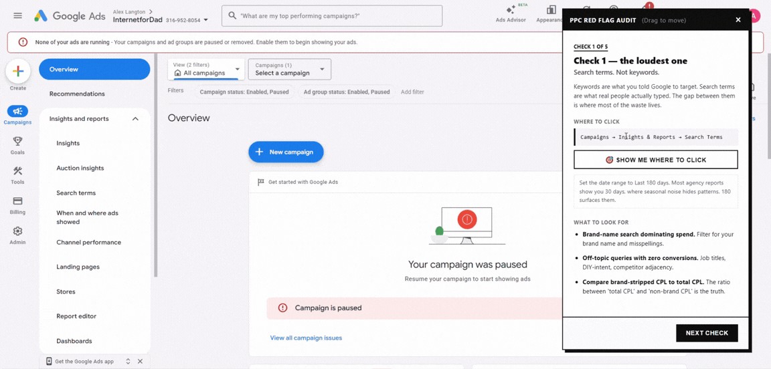This screenshot has width=771, height=369.
Task: Open the hamburger main menu
Action: pyautogui.click(x=17, y=16)
